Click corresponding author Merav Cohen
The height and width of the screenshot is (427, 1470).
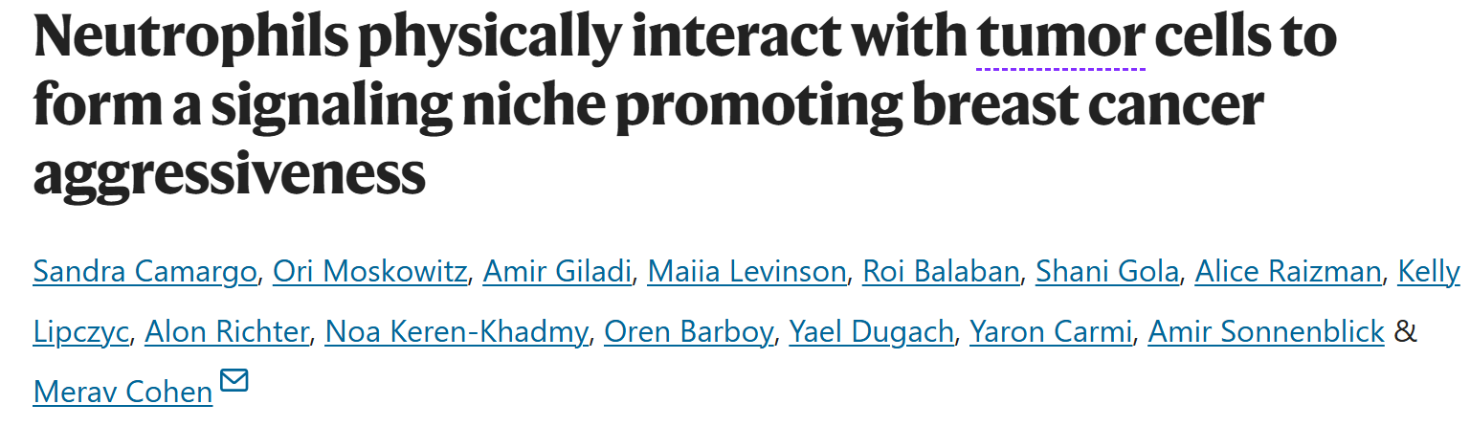pos(122,392)
